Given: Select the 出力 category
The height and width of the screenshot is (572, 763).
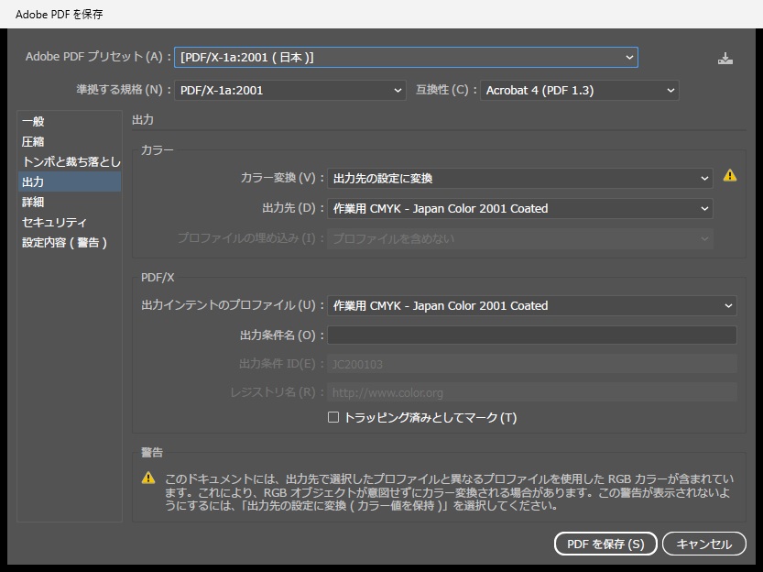Looking at the screenshot, I should [x=70, y=181].
